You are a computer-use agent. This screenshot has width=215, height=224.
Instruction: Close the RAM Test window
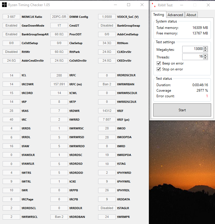click(208, 5)
